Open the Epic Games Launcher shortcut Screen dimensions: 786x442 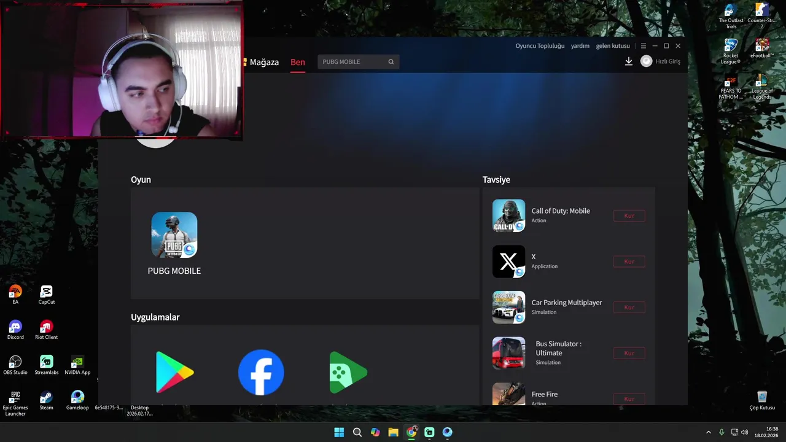pos(15,403)
